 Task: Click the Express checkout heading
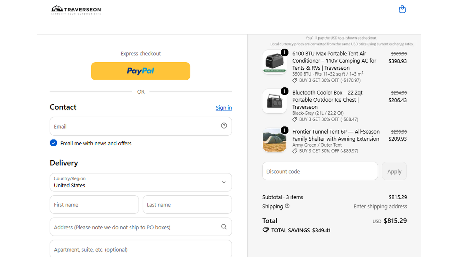click(x=141, y=53)
